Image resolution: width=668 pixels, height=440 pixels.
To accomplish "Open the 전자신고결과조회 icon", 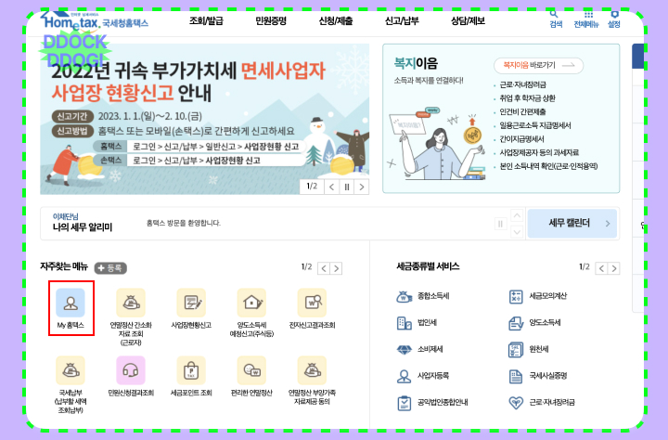I will (x=313, y=303).
